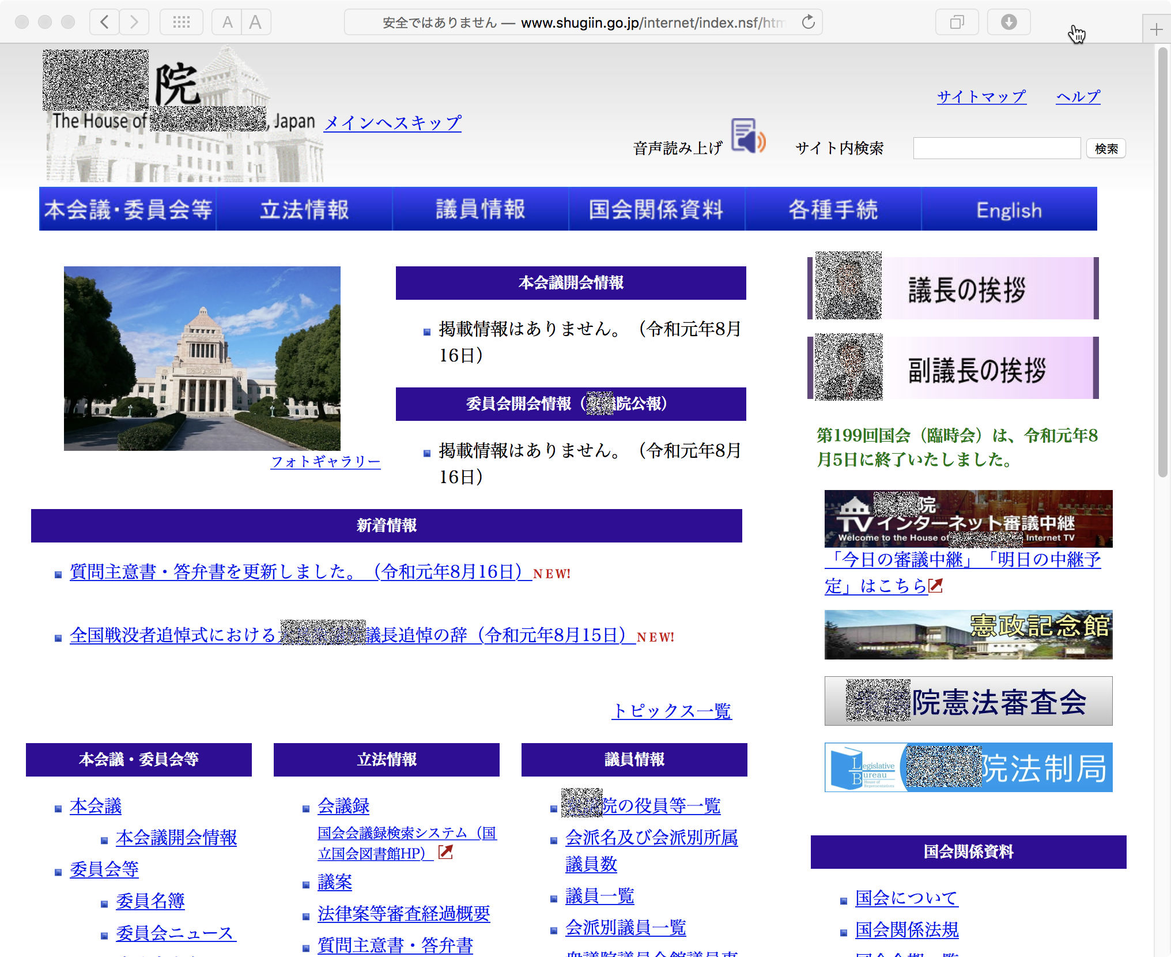Switch to the English navigation tab
The width and height of the screenshot is (1171, 957).
pyautogui.click(x=1008, y=209)
